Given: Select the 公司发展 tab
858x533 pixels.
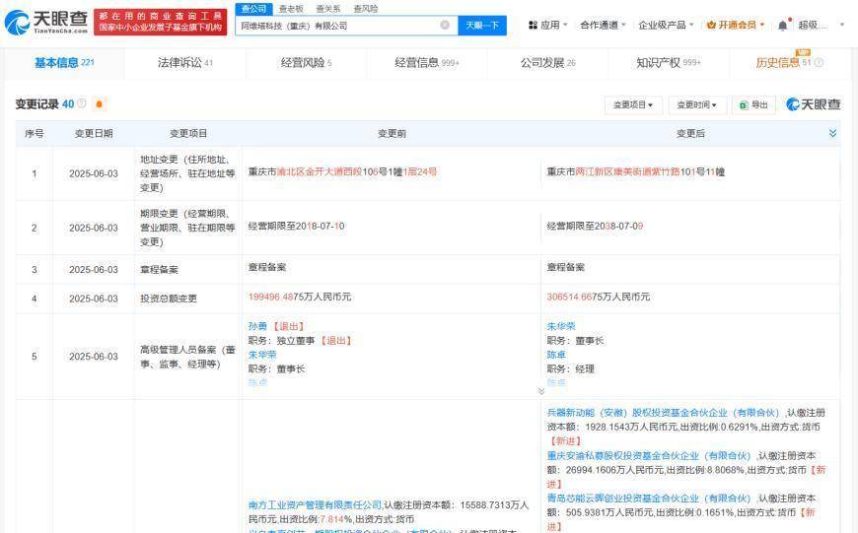Looking at the screenshot, I should pyautogui.click(x=547, y=63).
